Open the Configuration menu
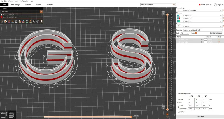The width and height of the screenshot is (224, 119). point(24,1)
